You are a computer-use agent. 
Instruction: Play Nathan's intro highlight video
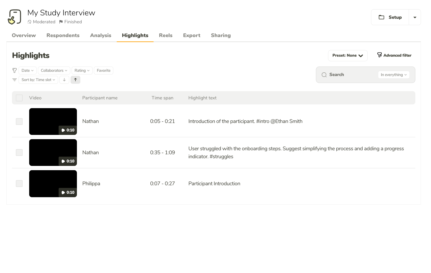pyautogui.click(x=53, y=121)
